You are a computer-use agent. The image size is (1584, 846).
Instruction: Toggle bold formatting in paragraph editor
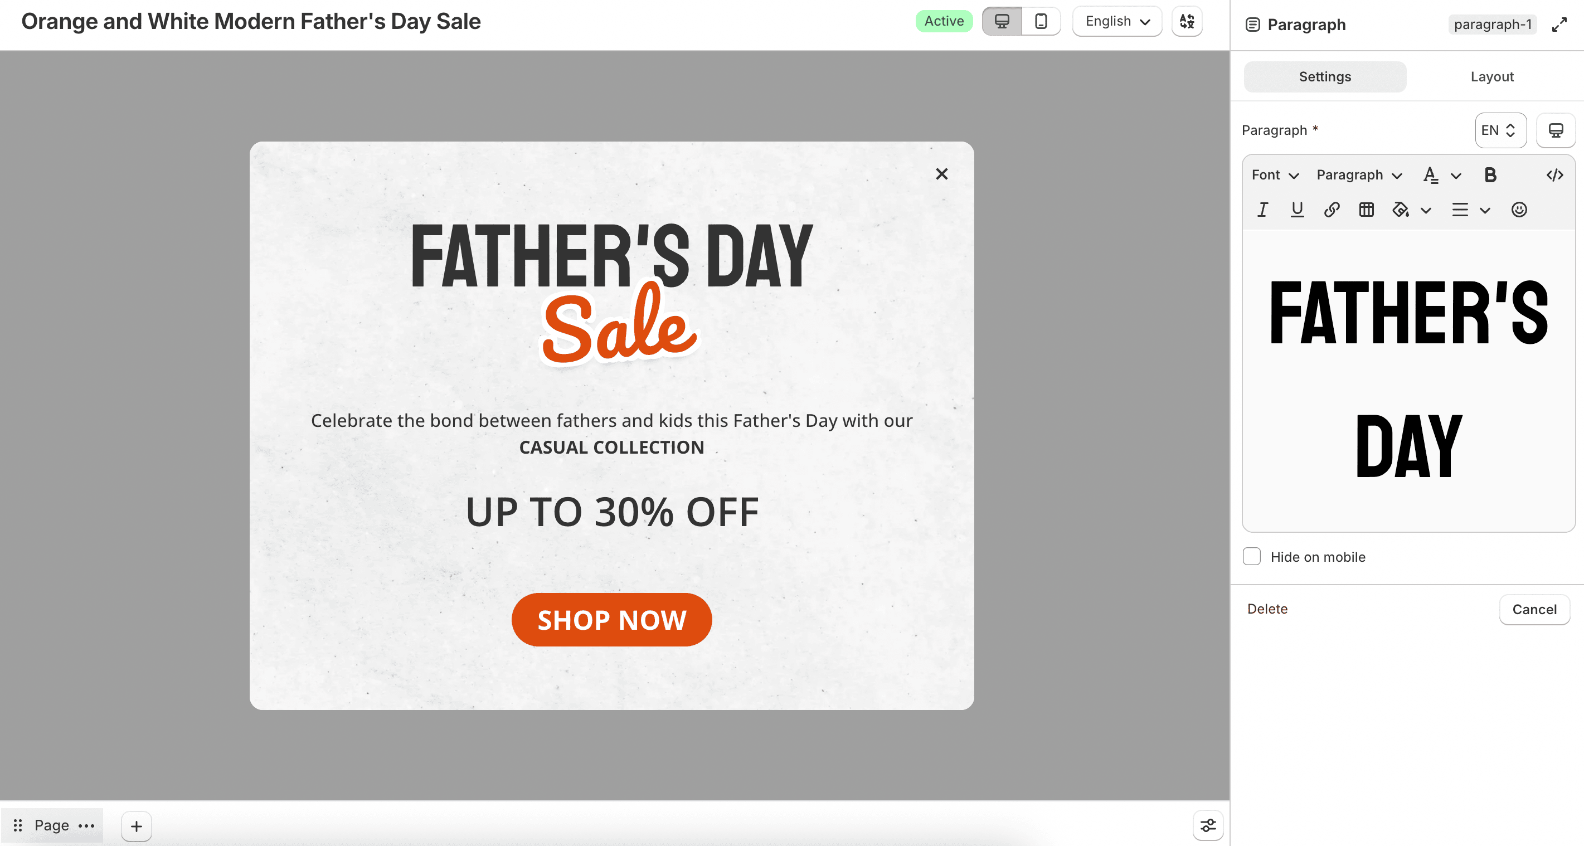(1490, 175)
